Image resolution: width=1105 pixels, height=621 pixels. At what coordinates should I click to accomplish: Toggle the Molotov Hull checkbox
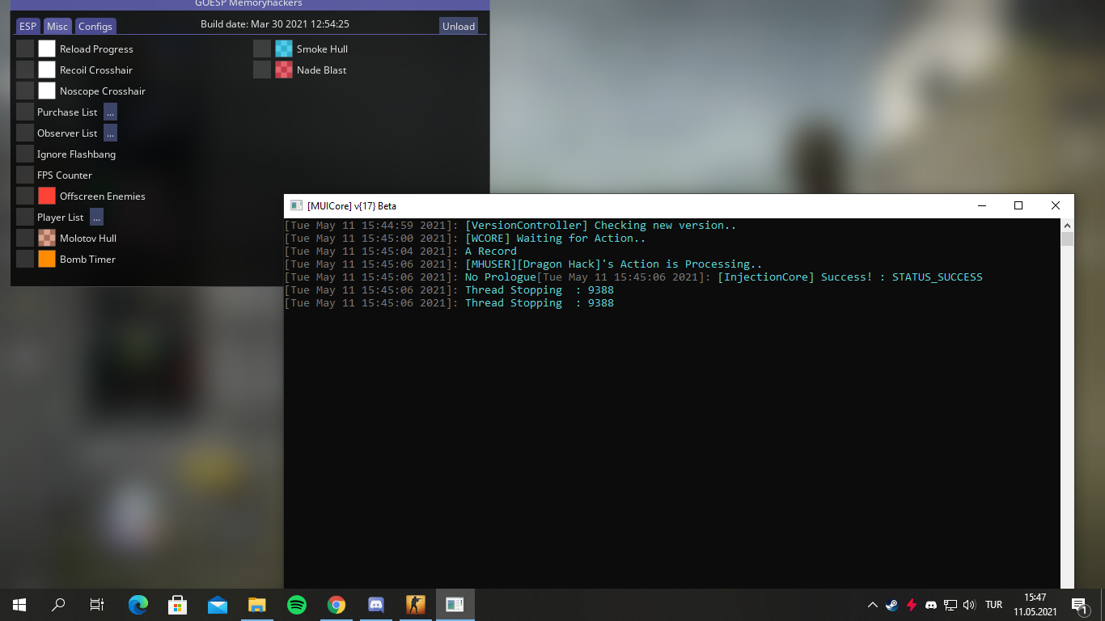pyautogui.click(x=25, y=238)
